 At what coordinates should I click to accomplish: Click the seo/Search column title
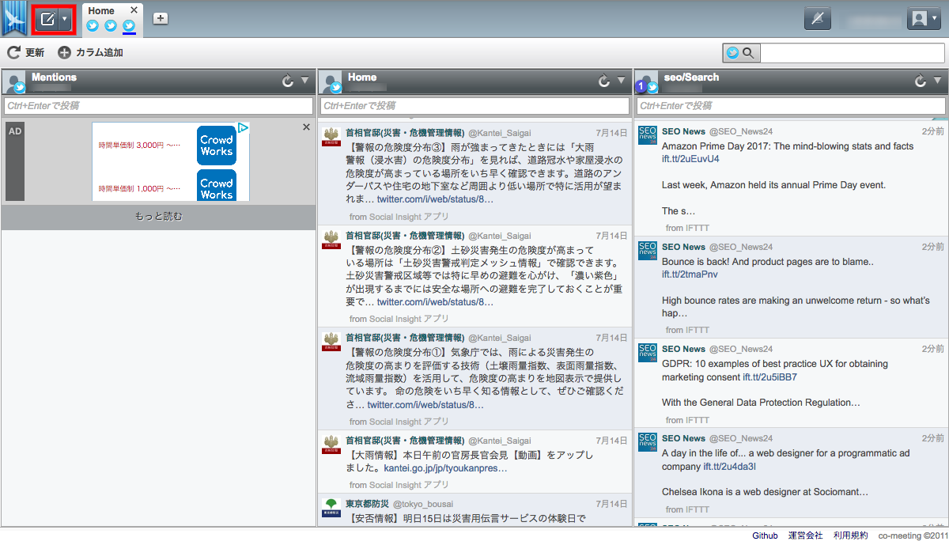691,78
